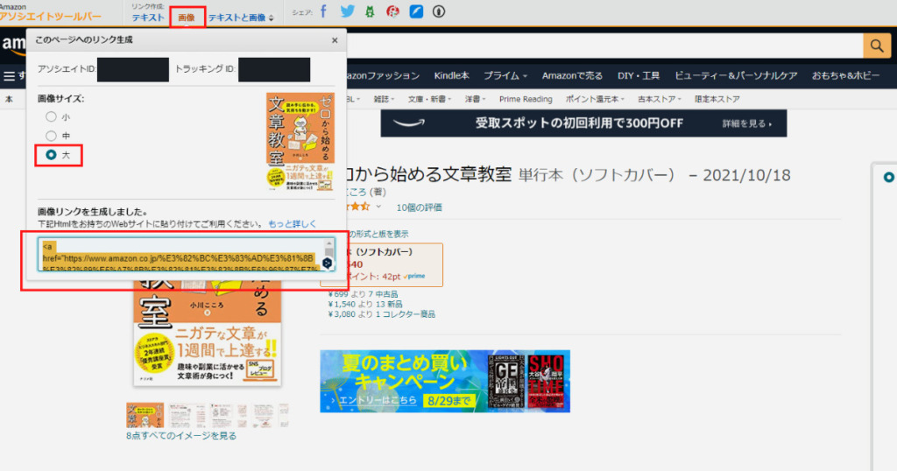Click アソシエイトツールバー title
Image resolution: width=897 pixels, height=471 pixels.
[51, 17]
